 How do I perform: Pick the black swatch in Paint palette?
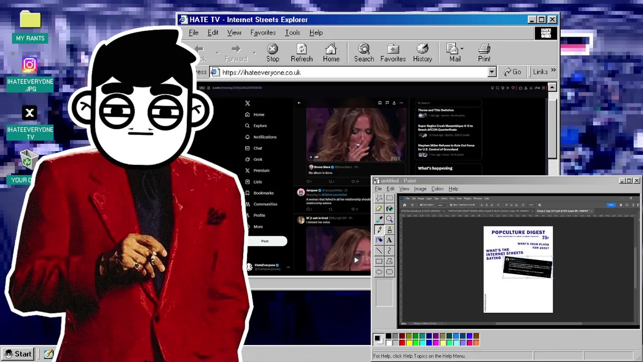pyautogui.click(x=388, y=336)
